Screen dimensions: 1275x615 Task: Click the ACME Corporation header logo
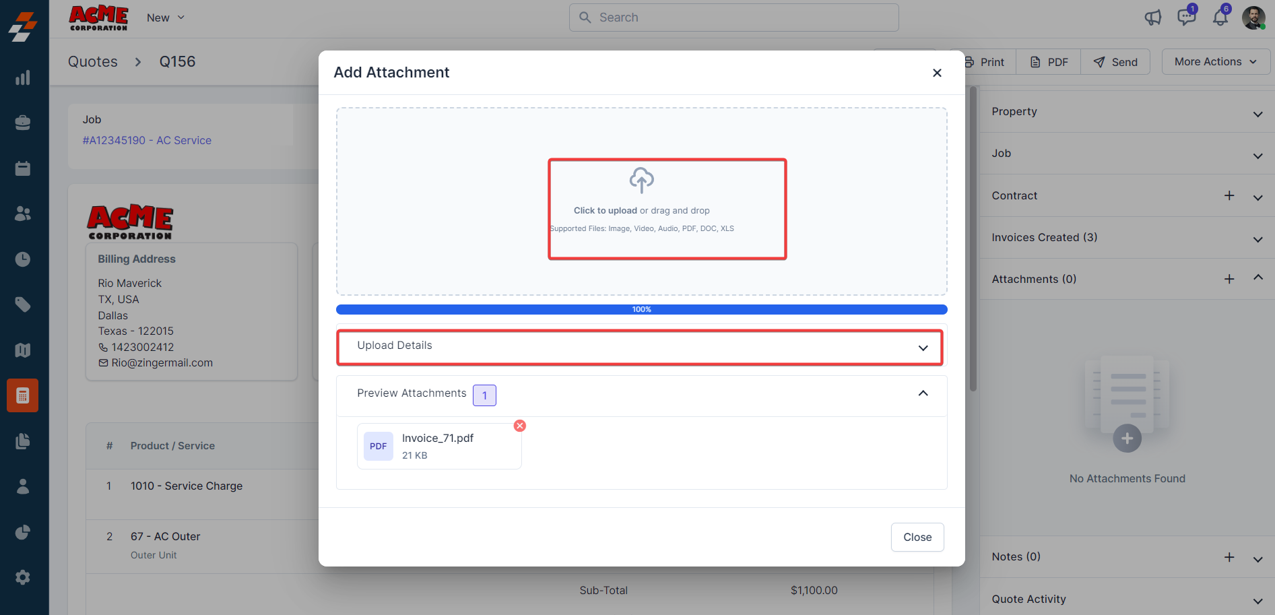[x=98, y=18]
